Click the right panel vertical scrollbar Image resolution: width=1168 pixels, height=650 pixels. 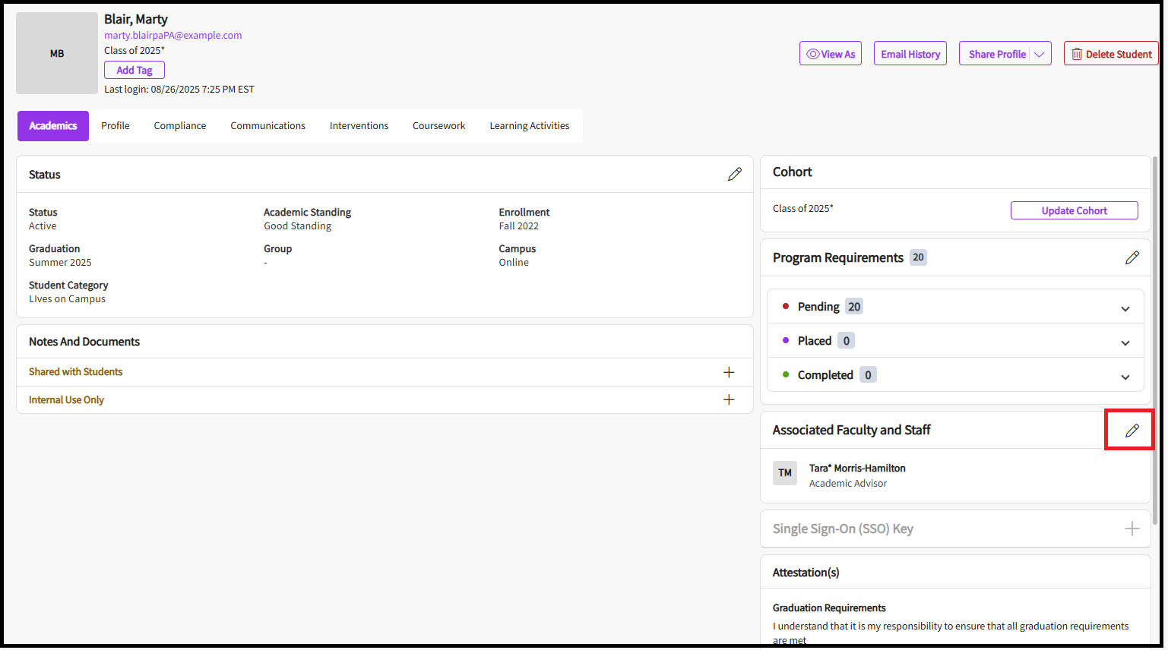coord(1155,342)
